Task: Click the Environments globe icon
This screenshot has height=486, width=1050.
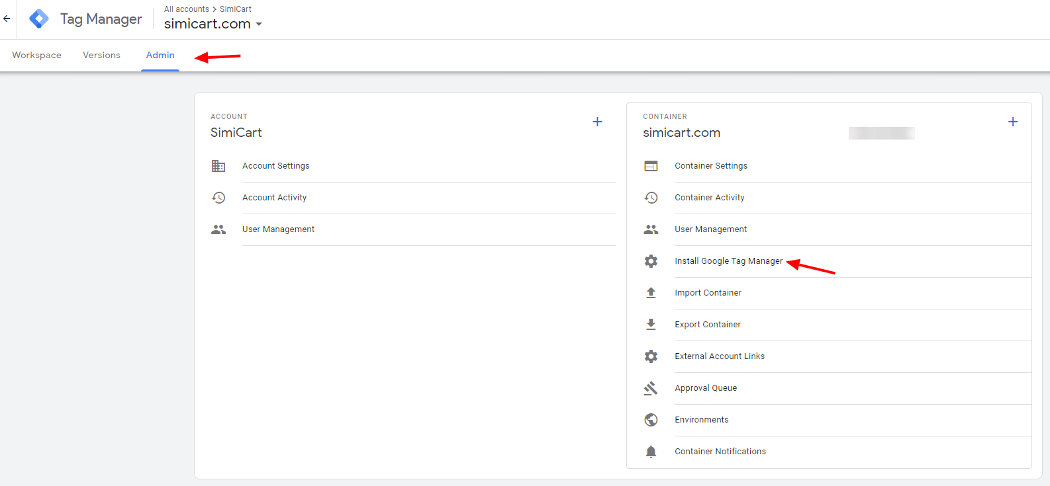Action: (x=651, y=420)
